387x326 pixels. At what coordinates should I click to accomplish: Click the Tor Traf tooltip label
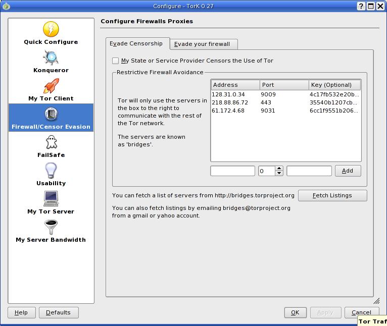click(x=372, y=321)
